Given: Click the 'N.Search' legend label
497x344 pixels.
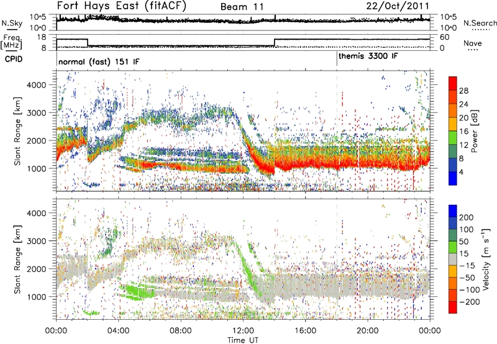Looking at the screenshot, I should click(x=480, y=23).
